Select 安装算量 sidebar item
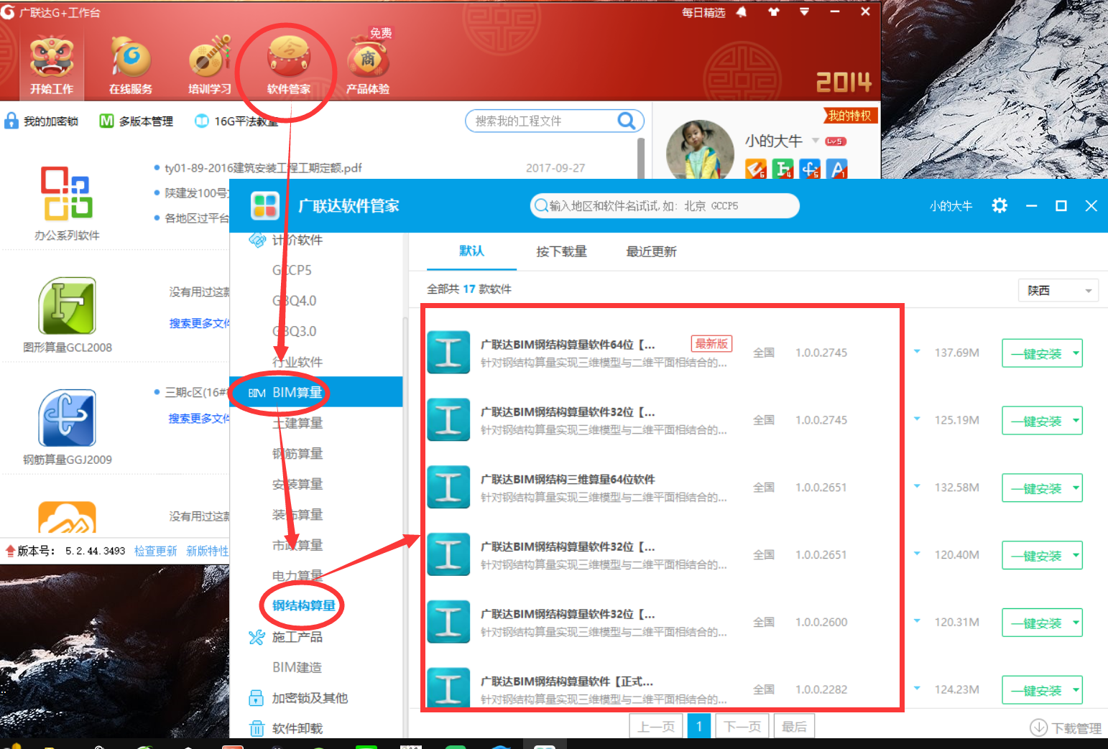This screenshot has width=1108, height=749. [x=297, y=484]
